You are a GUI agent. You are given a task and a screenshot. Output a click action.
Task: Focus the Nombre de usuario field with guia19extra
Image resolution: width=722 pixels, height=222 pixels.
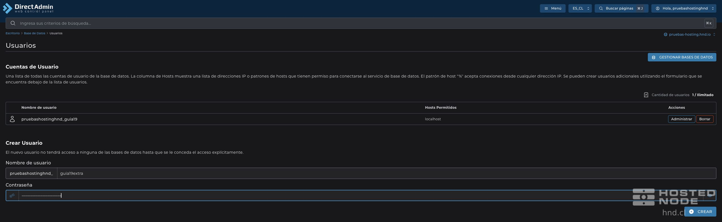(x=386, y=173)
